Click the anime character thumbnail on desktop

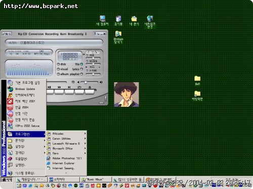[x=126, y=94]
